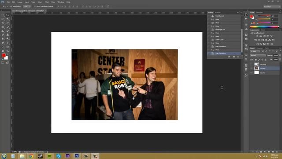Select the Horizontal Type tool
The height and width of the screenshot is (159, 282).
[7, 43]
